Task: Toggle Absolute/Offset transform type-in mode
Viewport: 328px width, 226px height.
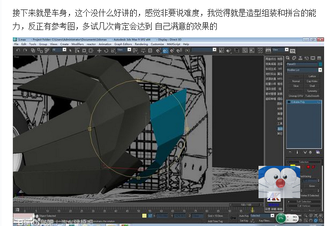Action: 150,215
